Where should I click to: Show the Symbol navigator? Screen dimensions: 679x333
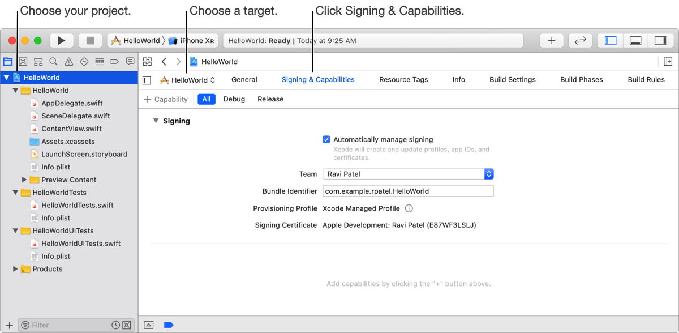click(38, 61)
